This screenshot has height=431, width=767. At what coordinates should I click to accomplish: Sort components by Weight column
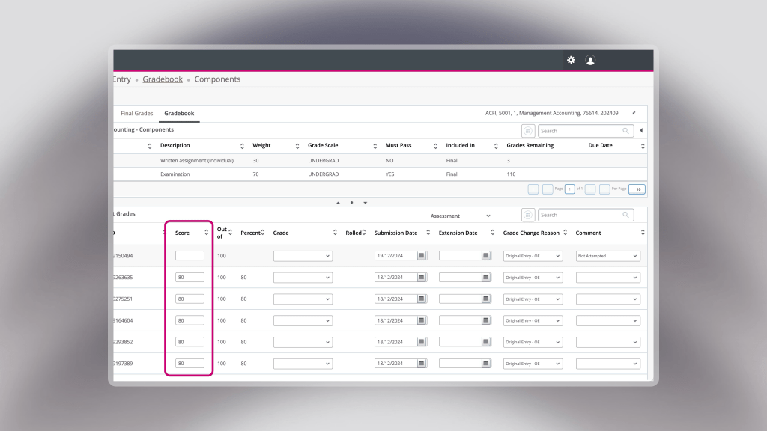coord(297,146)
